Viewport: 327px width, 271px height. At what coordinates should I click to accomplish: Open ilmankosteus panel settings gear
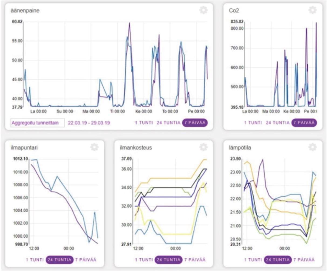pyautogui.click(x=203, y=147)
